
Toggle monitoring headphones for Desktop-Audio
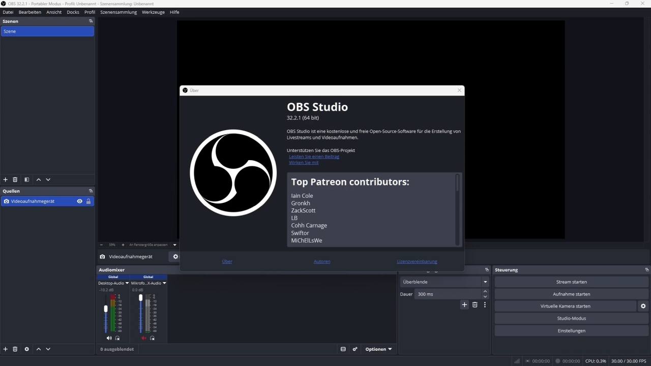coord(117,338)
